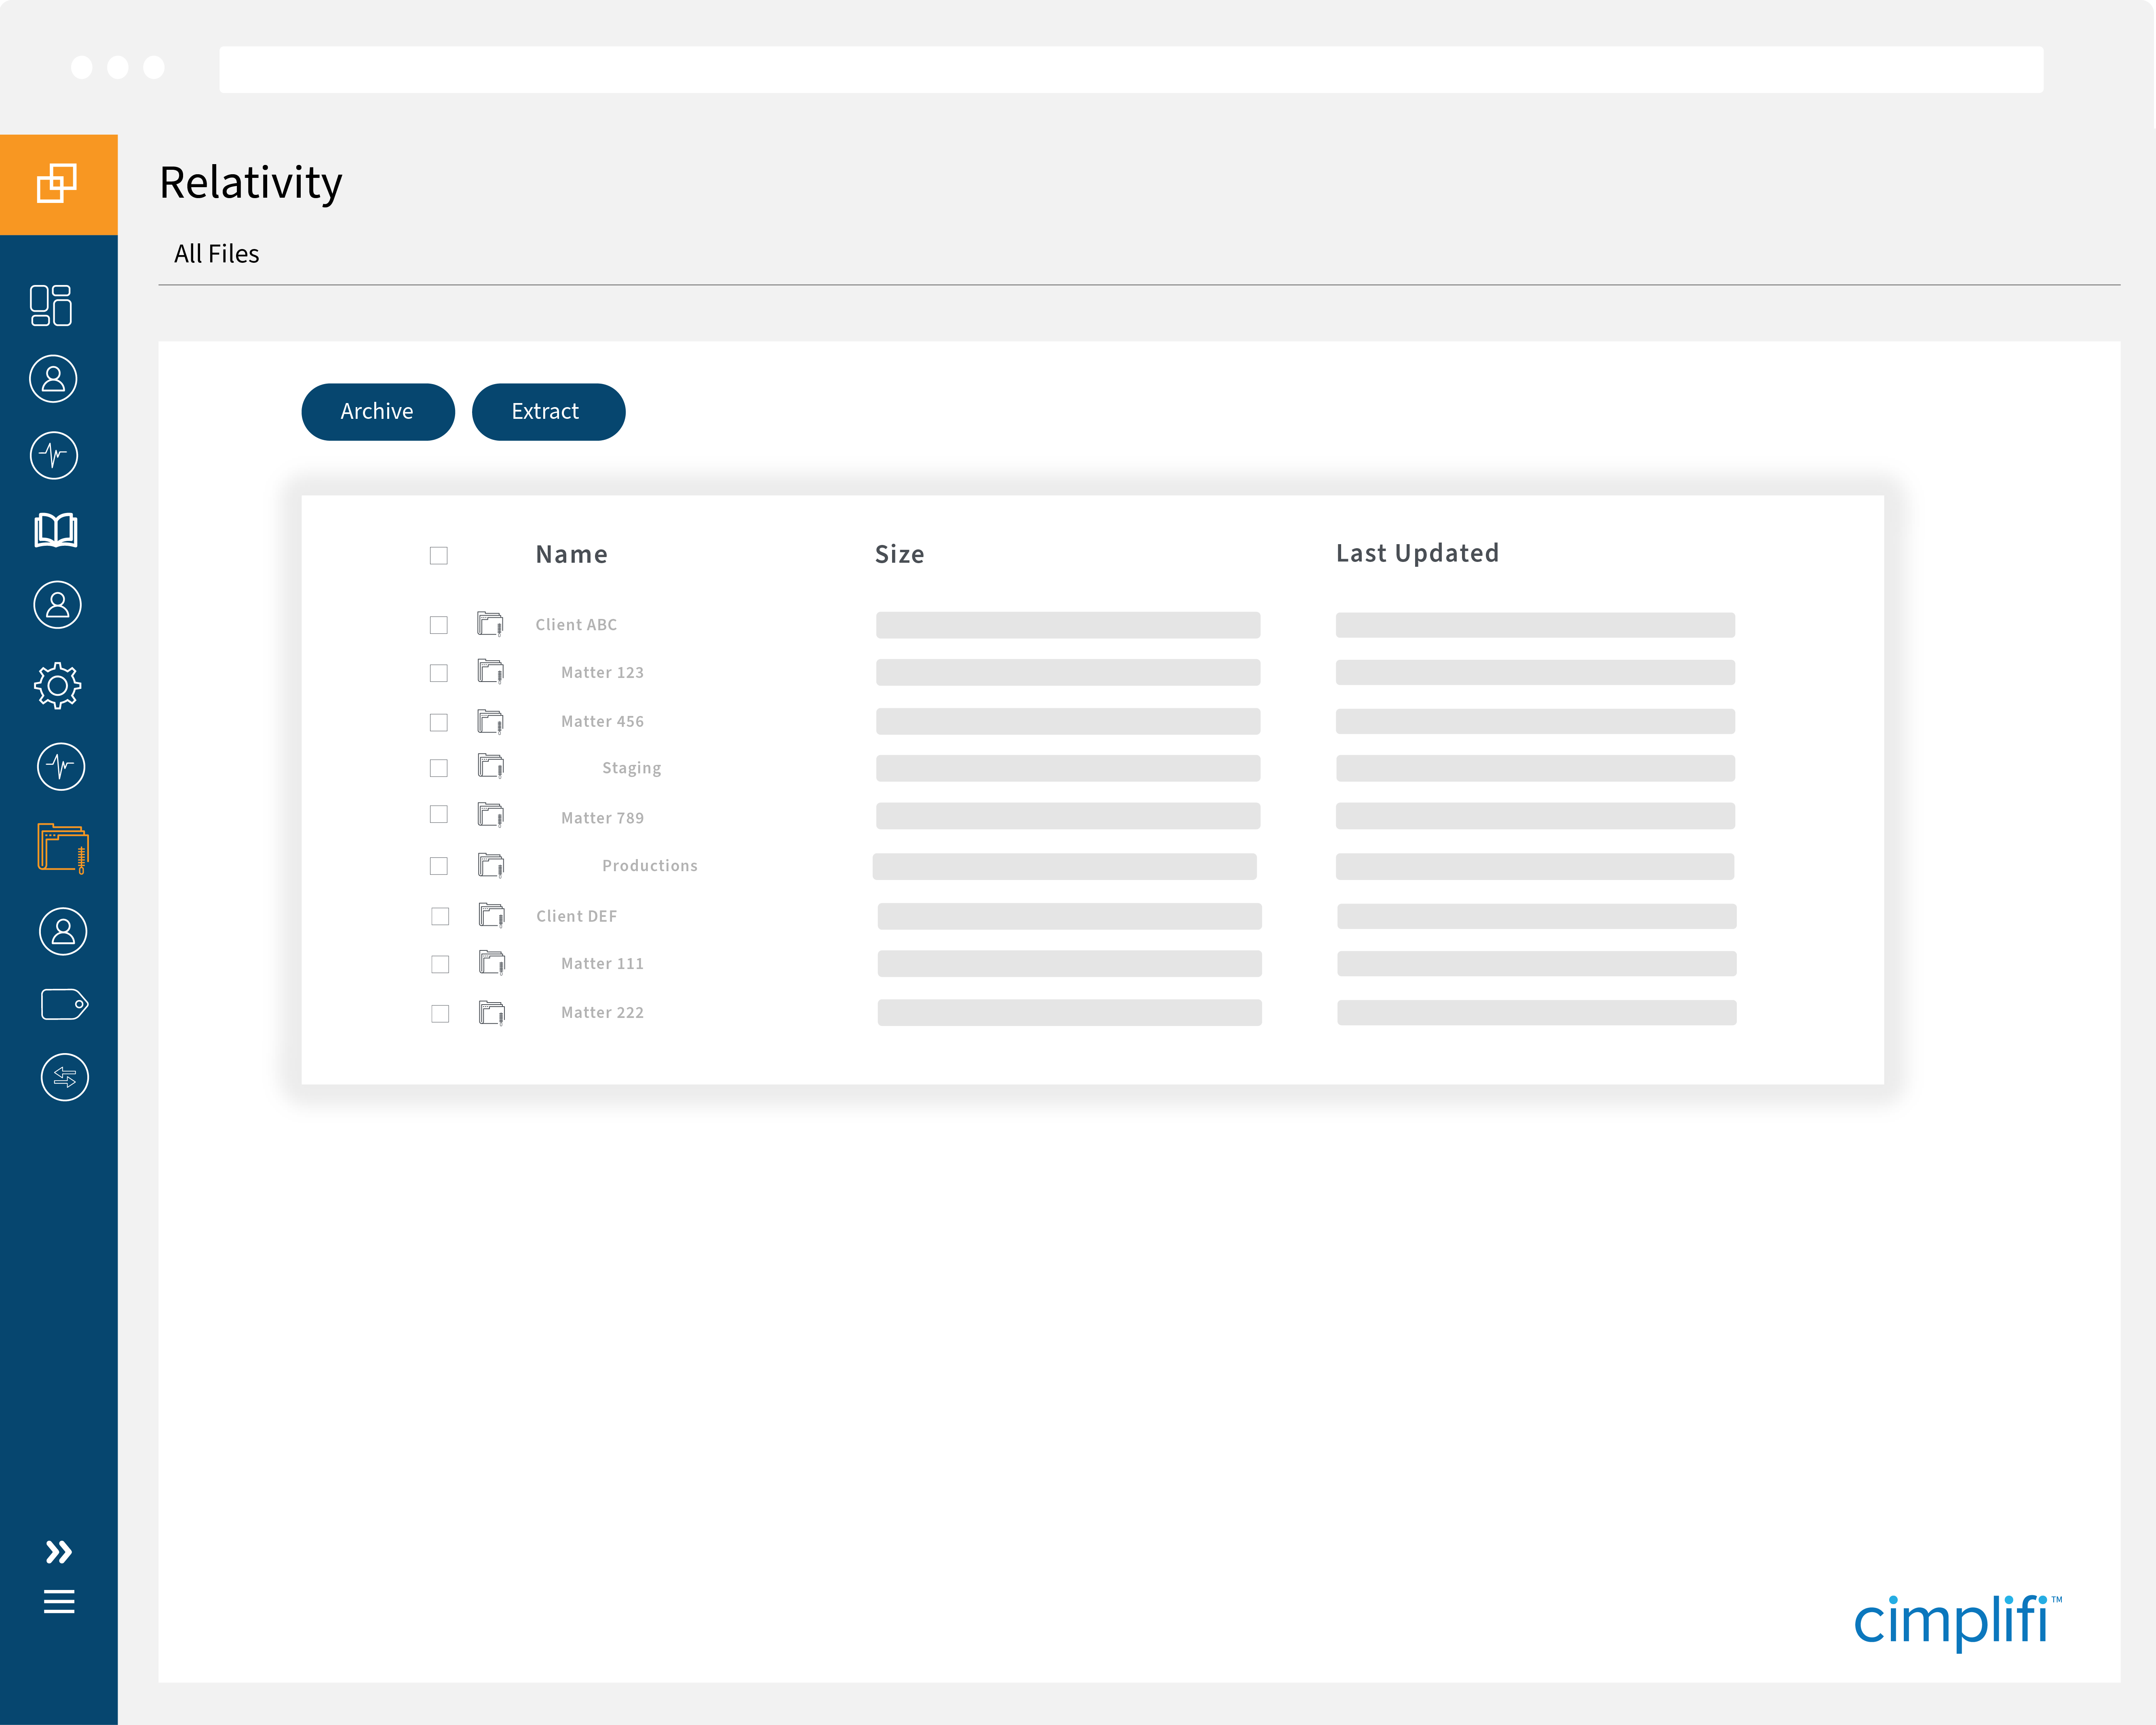The height and width of the screenshot is (1725, 2156).
Task: Click the Matter 123 folder icon
Action: (x=490, y=671)
